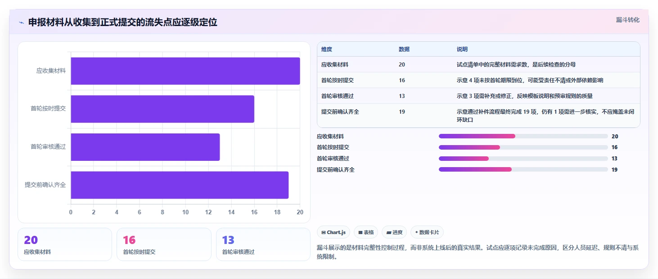658x279 pixels.
Task: Click the chart y-axis label 应收集材料
Action: pos(51,71)
